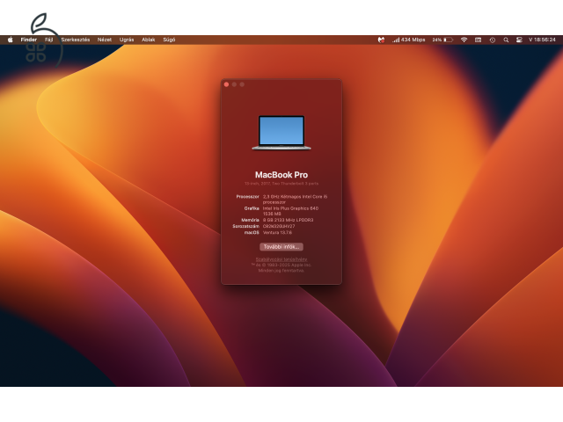The width and height of the screenshot is (563, 422).
Task: Open the Apple menu
Action: (x=11, y=40)
